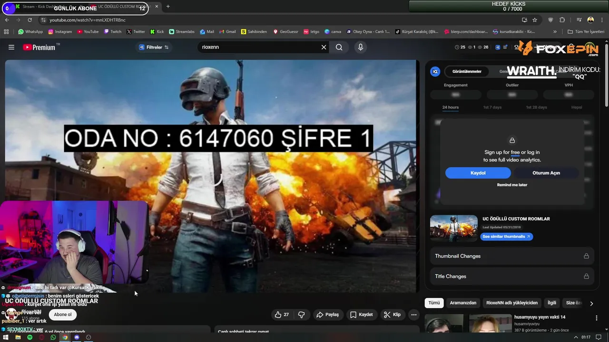
Task: Open WhatsApp bookmark
Action: [x=30, y=32]
